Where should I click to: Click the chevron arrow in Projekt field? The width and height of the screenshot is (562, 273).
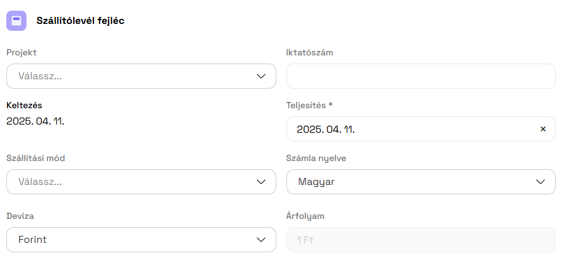point(262,76)
